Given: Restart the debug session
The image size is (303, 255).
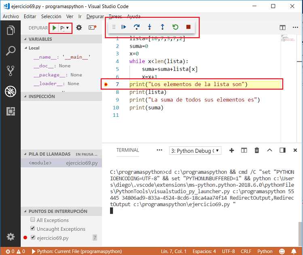Looking at the screenshot, I should click(x=176, y=27).
